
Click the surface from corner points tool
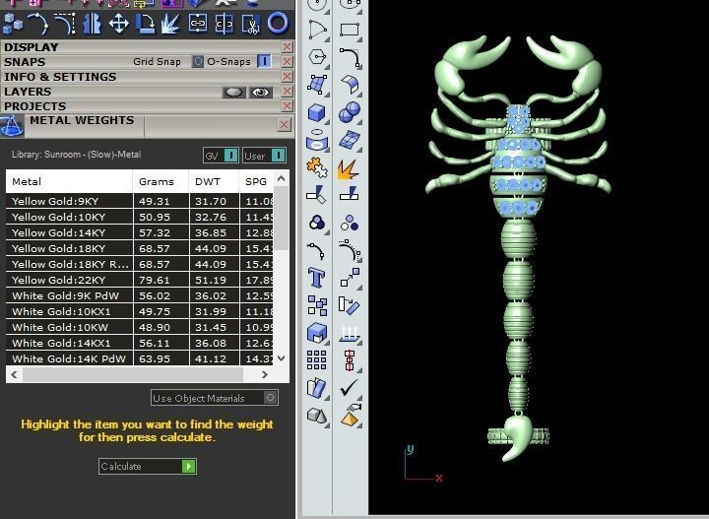[x=317, y=85]
